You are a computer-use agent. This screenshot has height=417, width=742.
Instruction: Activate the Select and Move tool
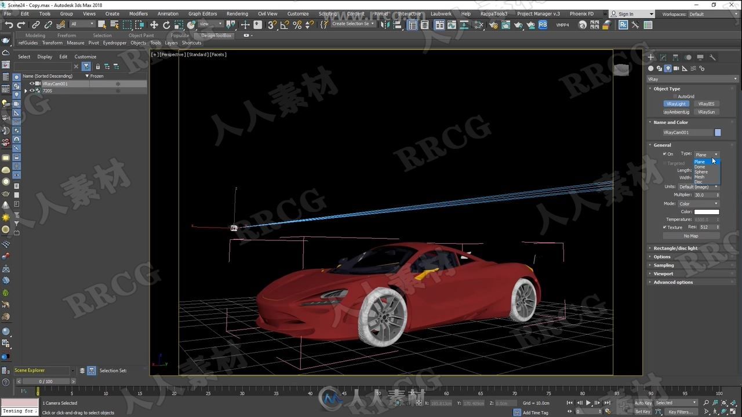coord(154,25)
